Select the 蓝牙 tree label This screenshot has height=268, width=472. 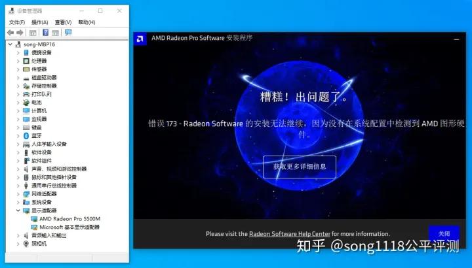[37, 136]
